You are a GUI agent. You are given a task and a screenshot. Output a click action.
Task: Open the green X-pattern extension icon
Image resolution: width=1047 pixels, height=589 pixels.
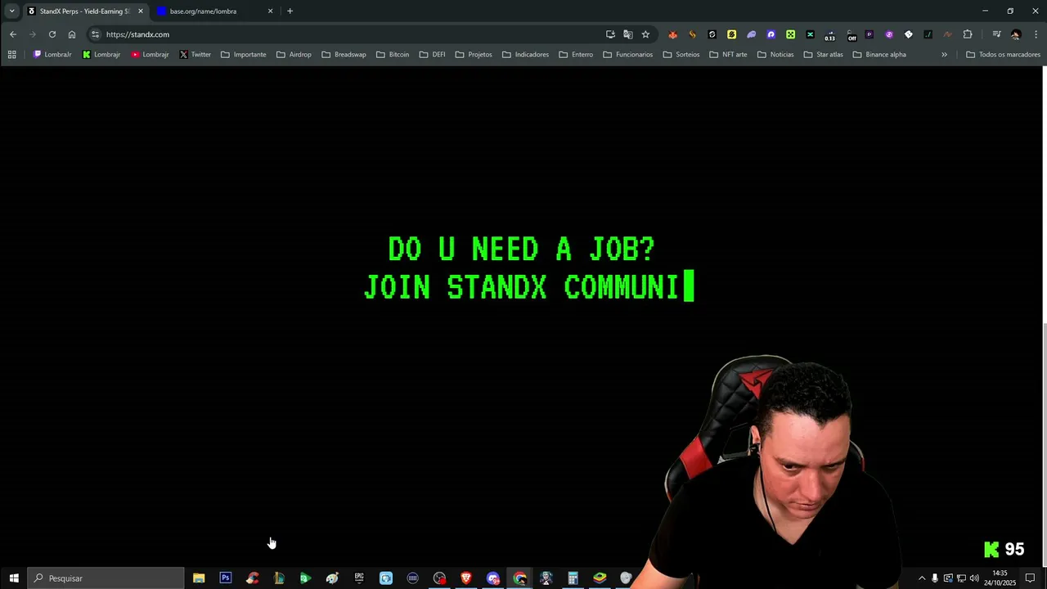tap(790, 34)
